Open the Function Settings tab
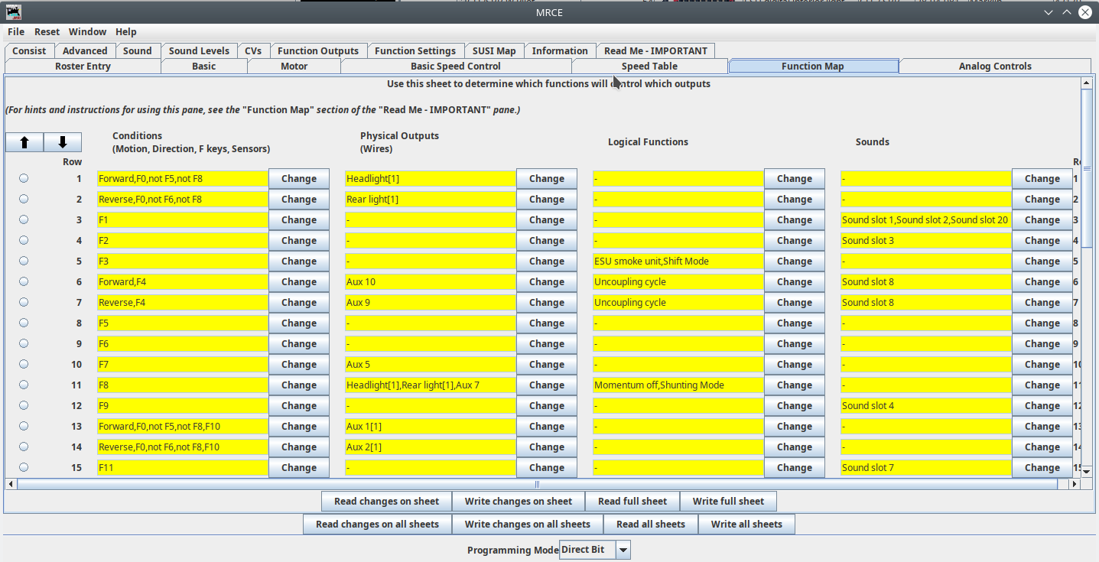The image size is (1099, 562). [x=415, y=51]
